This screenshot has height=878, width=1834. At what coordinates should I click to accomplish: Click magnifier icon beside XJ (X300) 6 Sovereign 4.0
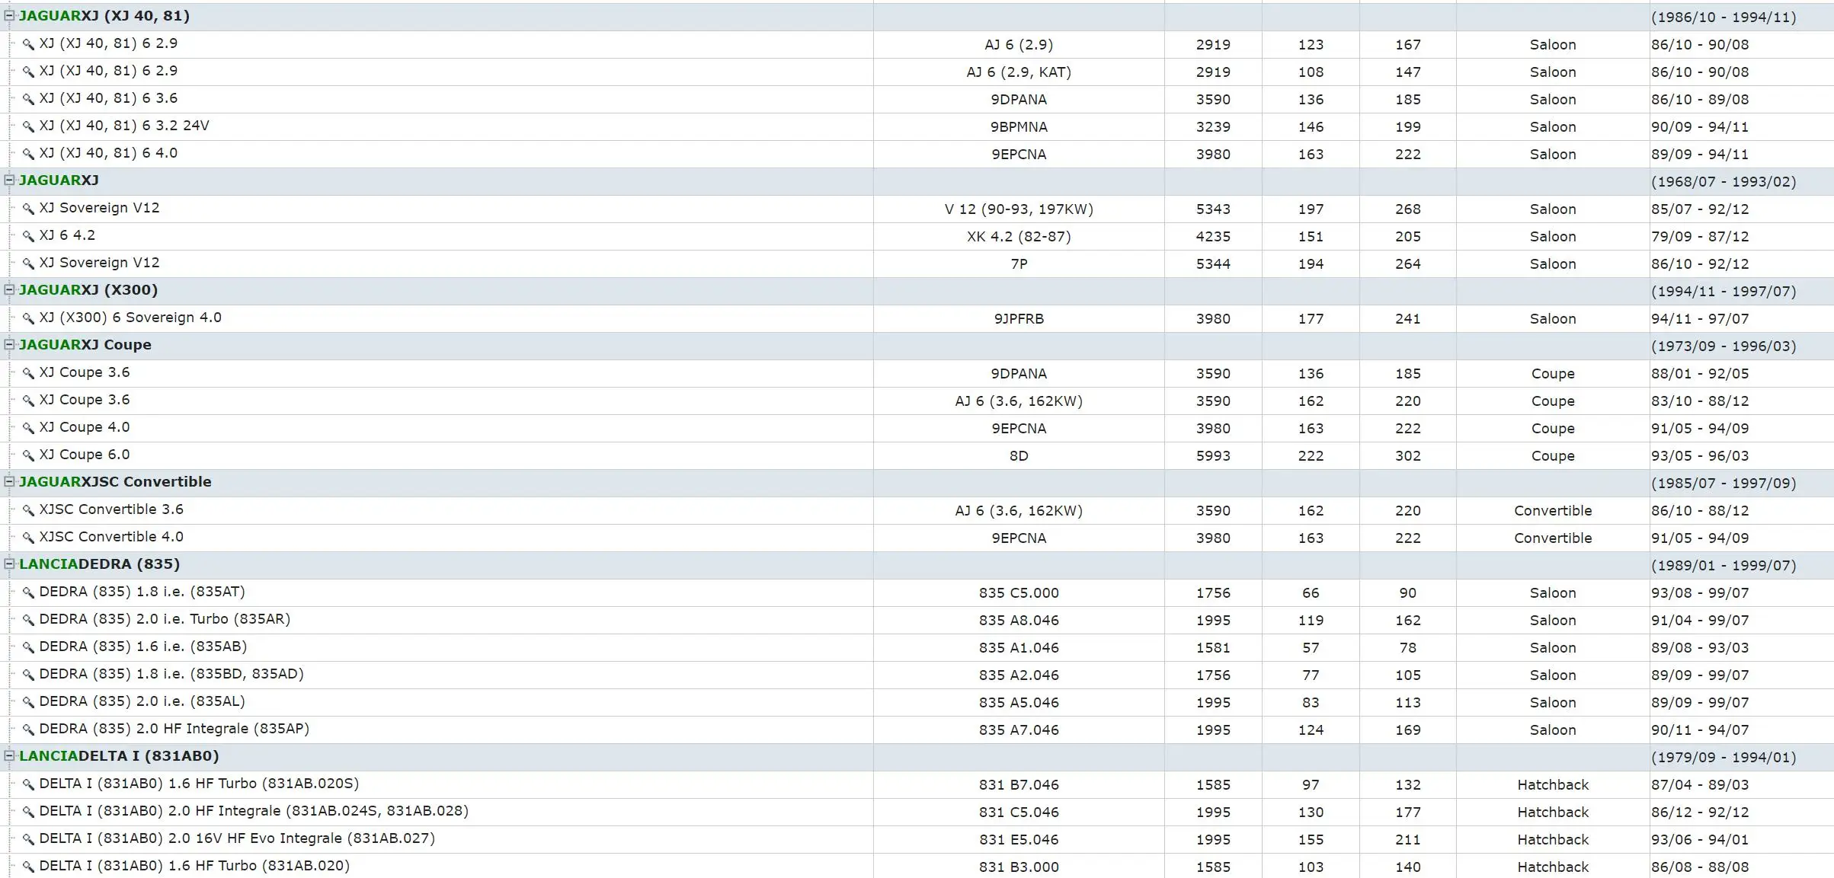[x=28, y=318]
